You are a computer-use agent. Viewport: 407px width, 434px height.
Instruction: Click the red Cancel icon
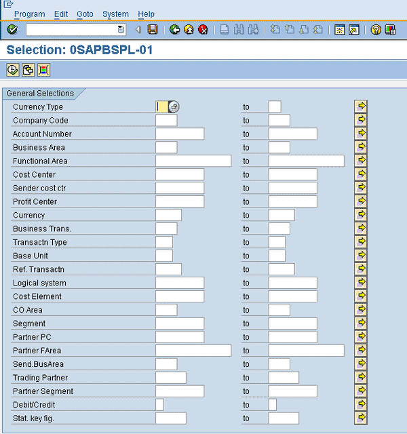click(202, 30)
